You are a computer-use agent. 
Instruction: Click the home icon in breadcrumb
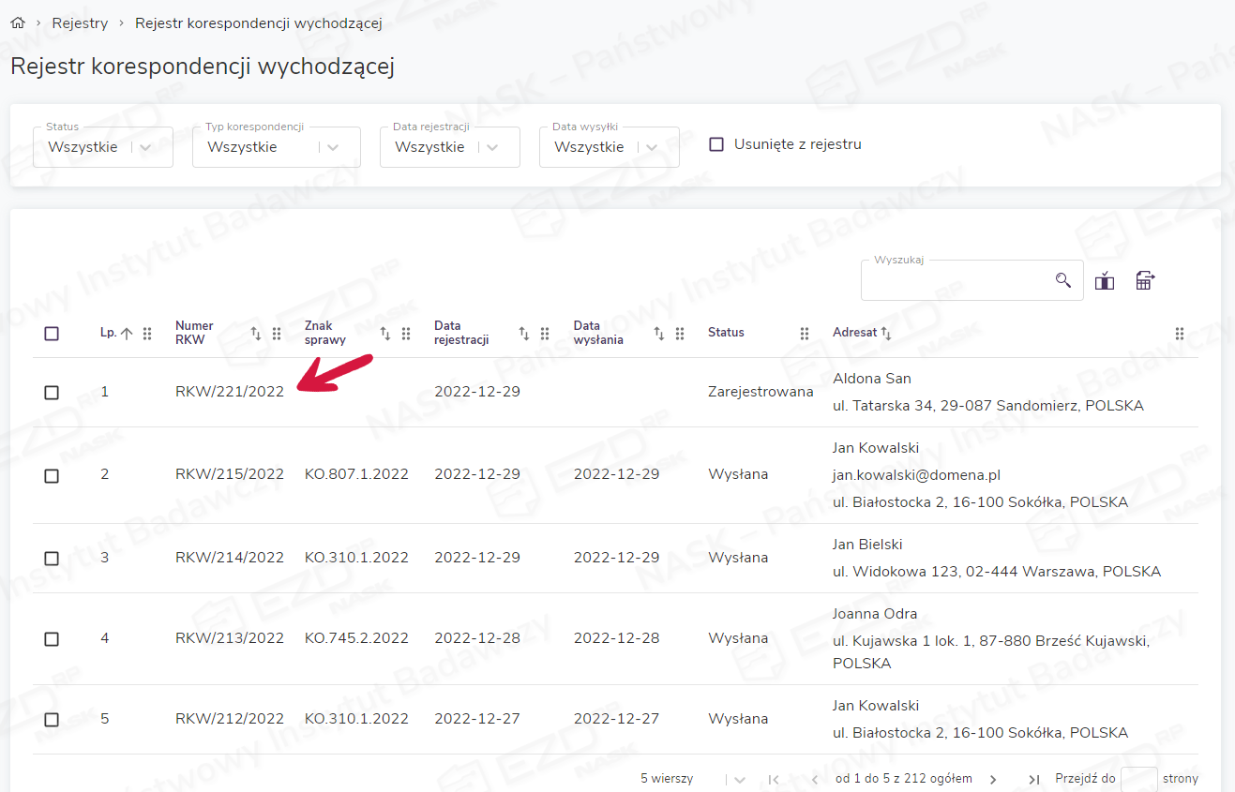(x=17, y=23)
